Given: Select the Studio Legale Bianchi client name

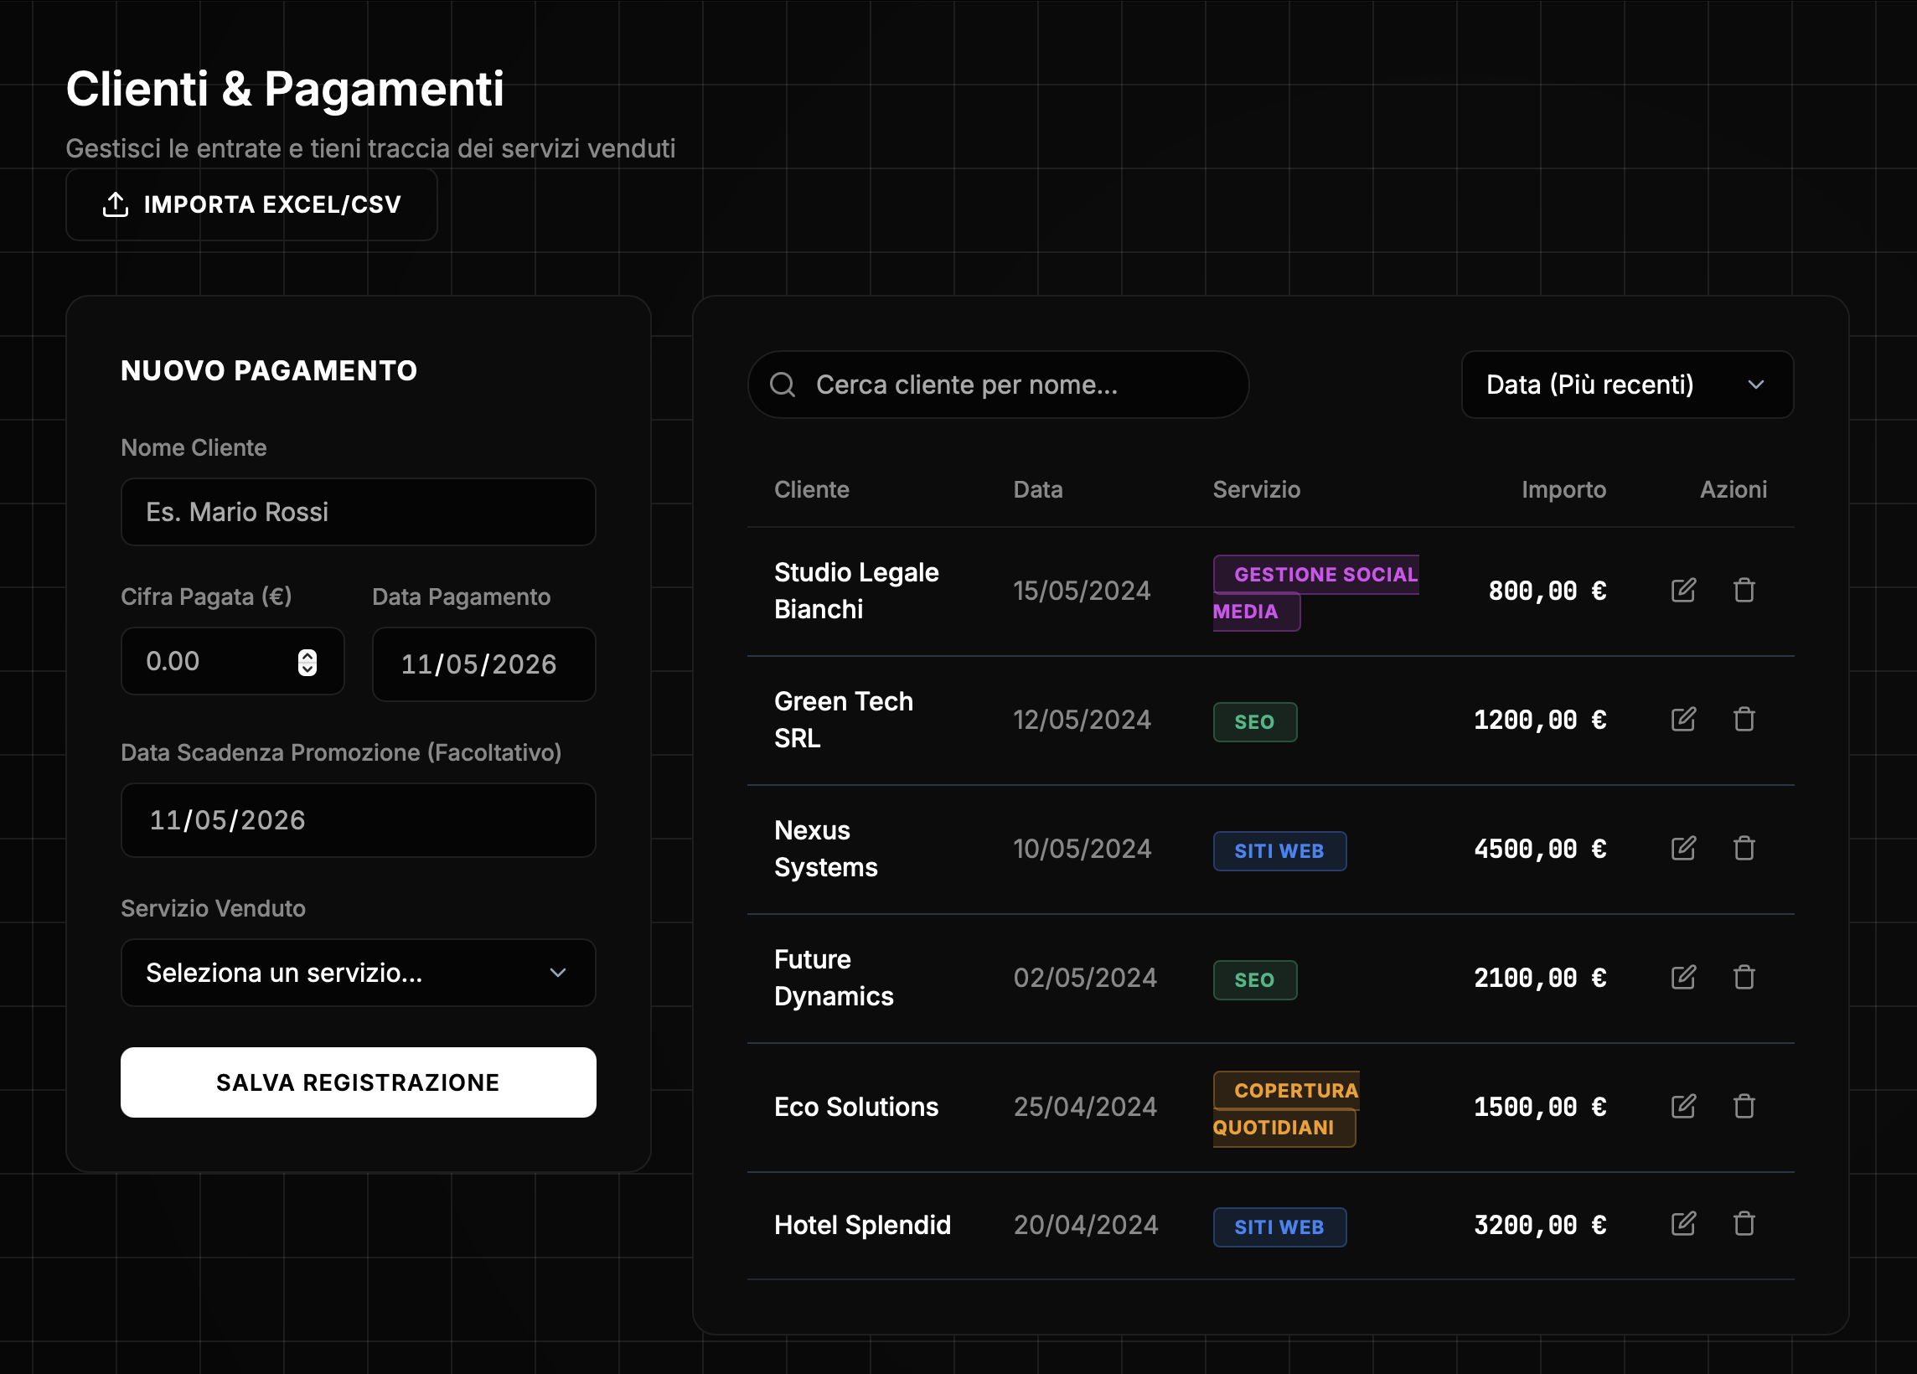Looking at the screenshot, I should (856, 591).
